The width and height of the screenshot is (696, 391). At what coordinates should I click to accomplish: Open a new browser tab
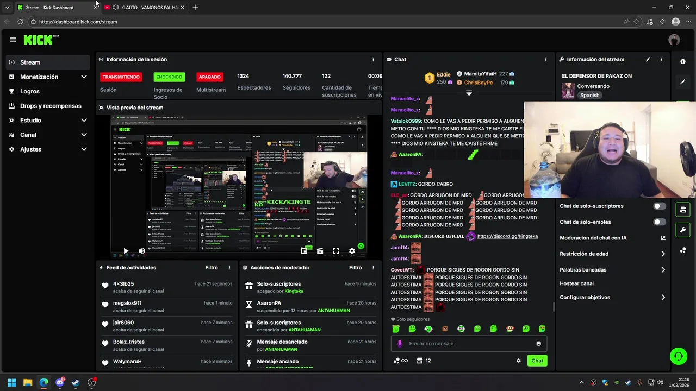point(195,7)
